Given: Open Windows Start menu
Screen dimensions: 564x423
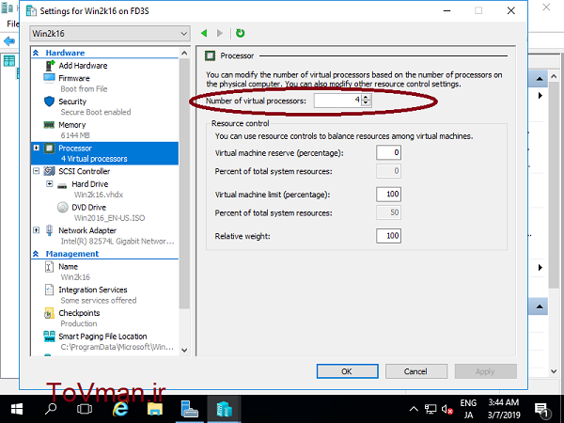Looking at the screenshot, I should click(x=17, y=409).
